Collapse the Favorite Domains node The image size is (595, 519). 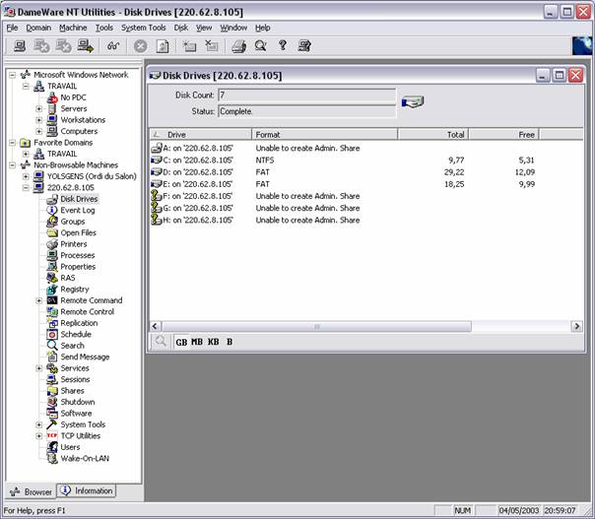click(x=13, y=143)
